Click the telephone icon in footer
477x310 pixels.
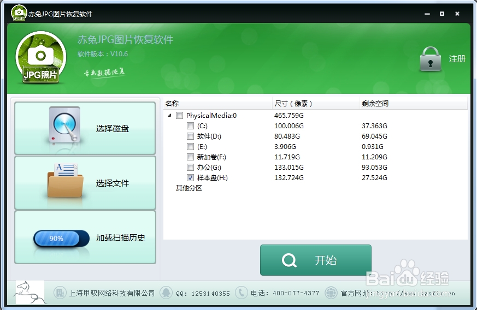[242, 293]
